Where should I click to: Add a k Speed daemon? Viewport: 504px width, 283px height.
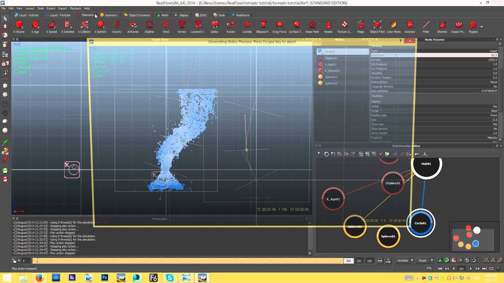pyautogui.click(x=52, y=27)
